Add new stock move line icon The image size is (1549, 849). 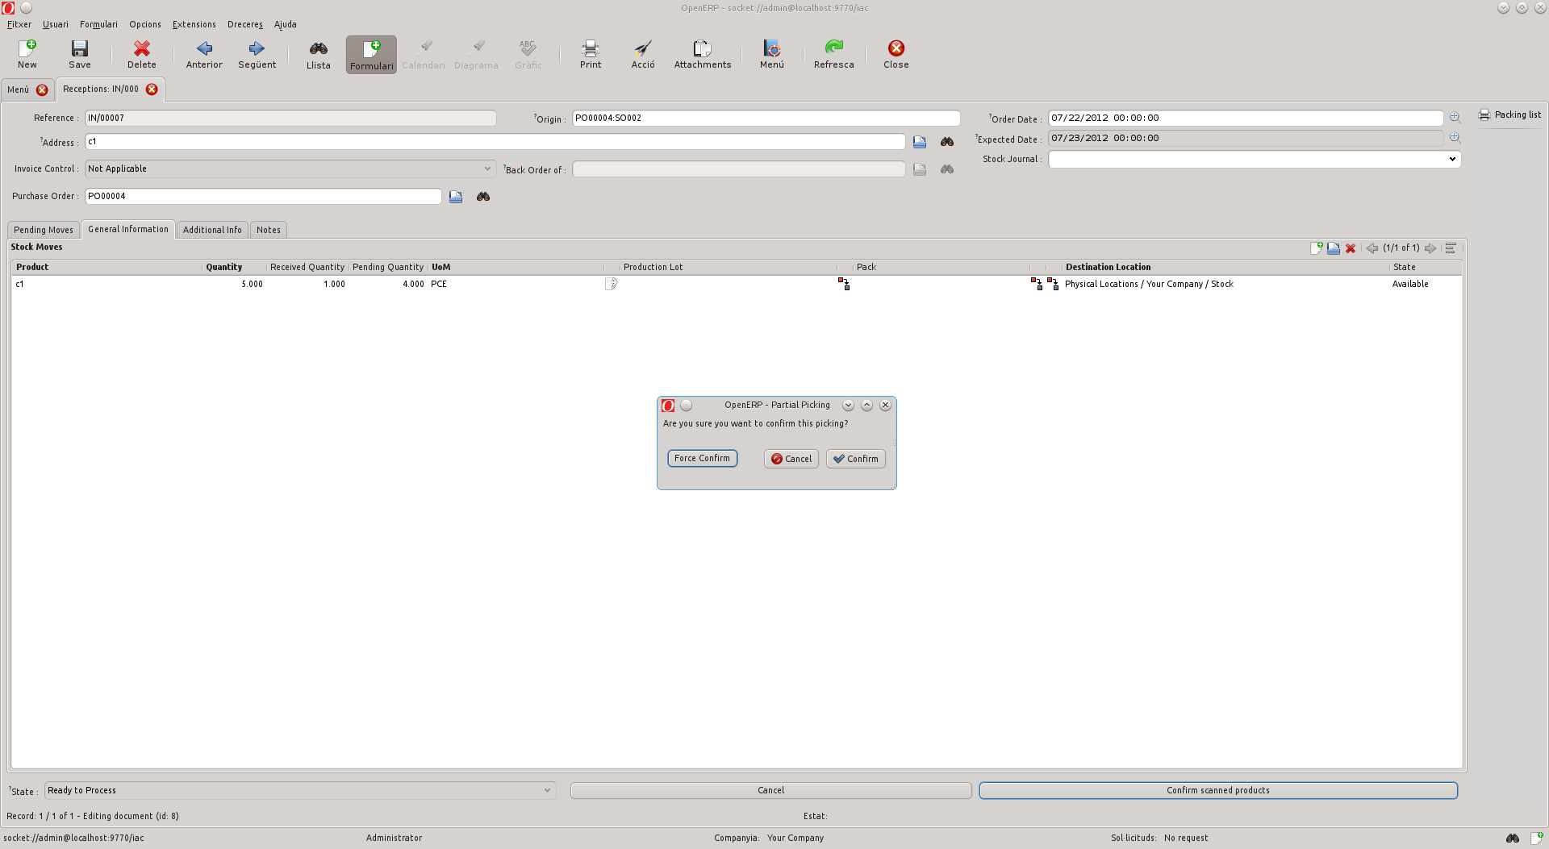1317,248
